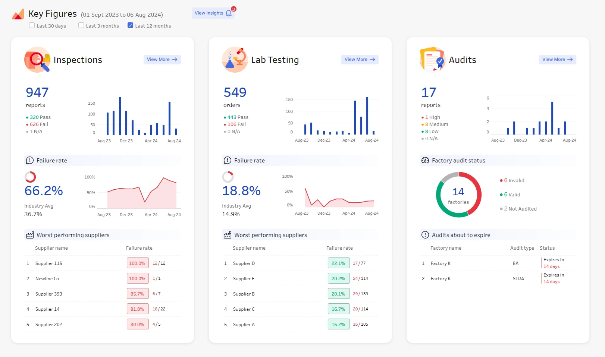This screenshot has width=605, height=357.
Task: Click the 17 audit reports total
Action: 429,92
